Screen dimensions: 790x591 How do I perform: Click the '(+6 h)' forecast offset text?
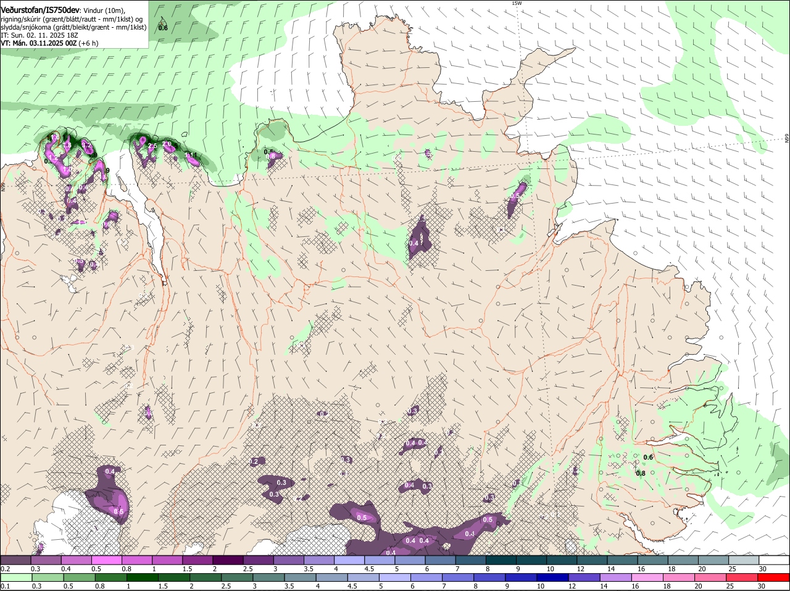(88, 43)
